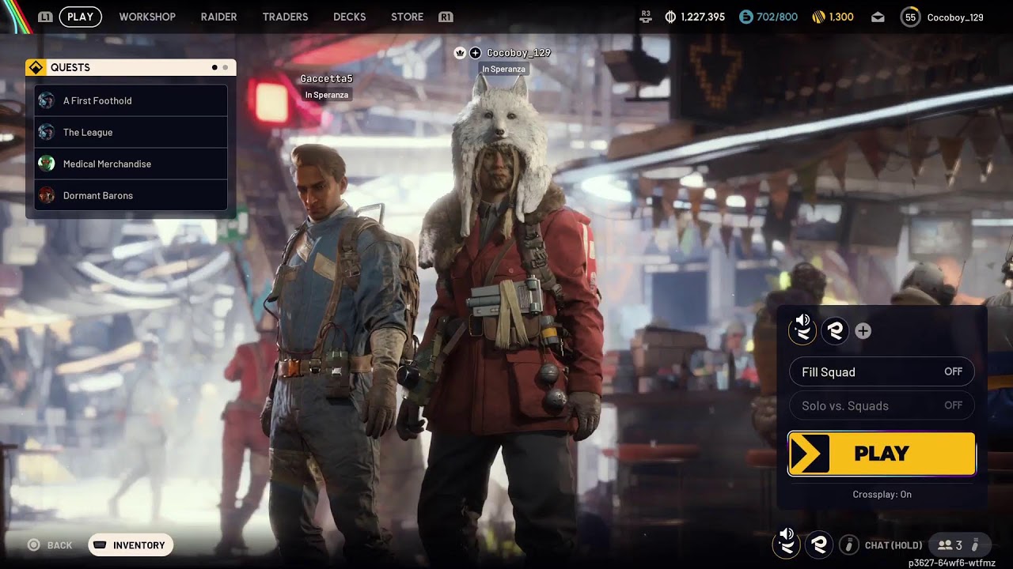Click the stick icon beside CHAT (HOLD)
The height and width of the screenshot is (569, 1013).
point(848,545)
